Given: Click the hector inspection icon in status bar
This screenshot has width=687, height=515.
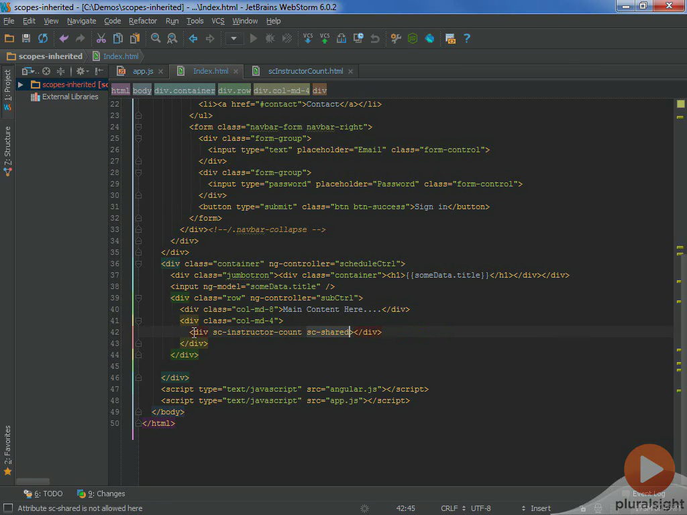Looking at the screenshot, I should click(598, 508).
